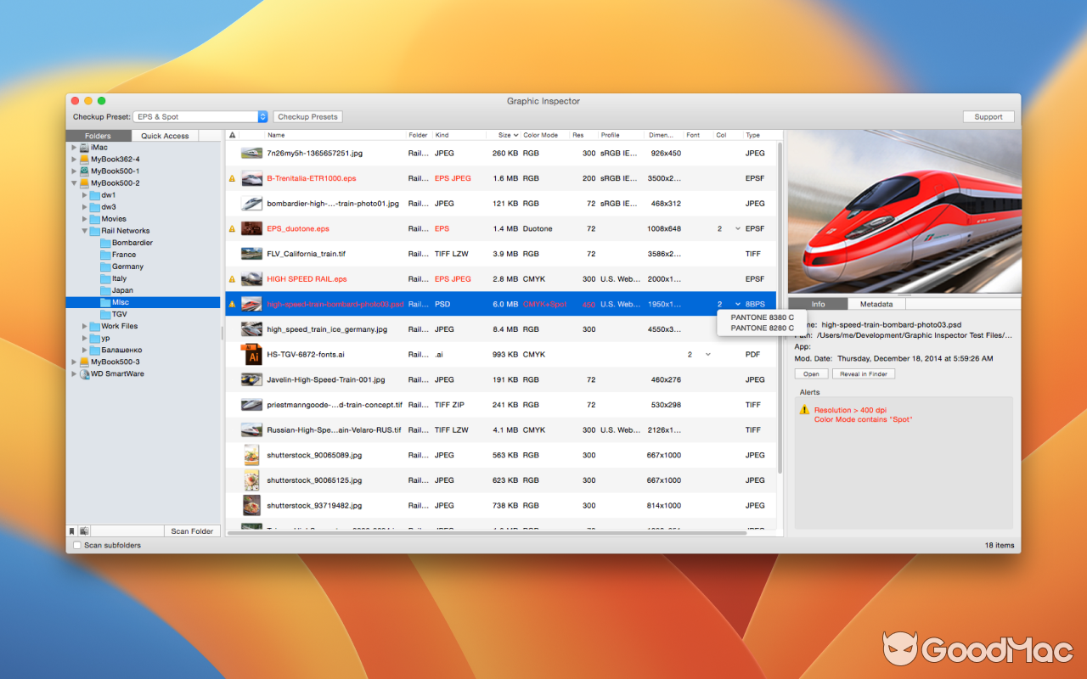This screenshot has width=1087, height=679.
Task: Click the Checkup Presets button
Action: click(307, 116)
